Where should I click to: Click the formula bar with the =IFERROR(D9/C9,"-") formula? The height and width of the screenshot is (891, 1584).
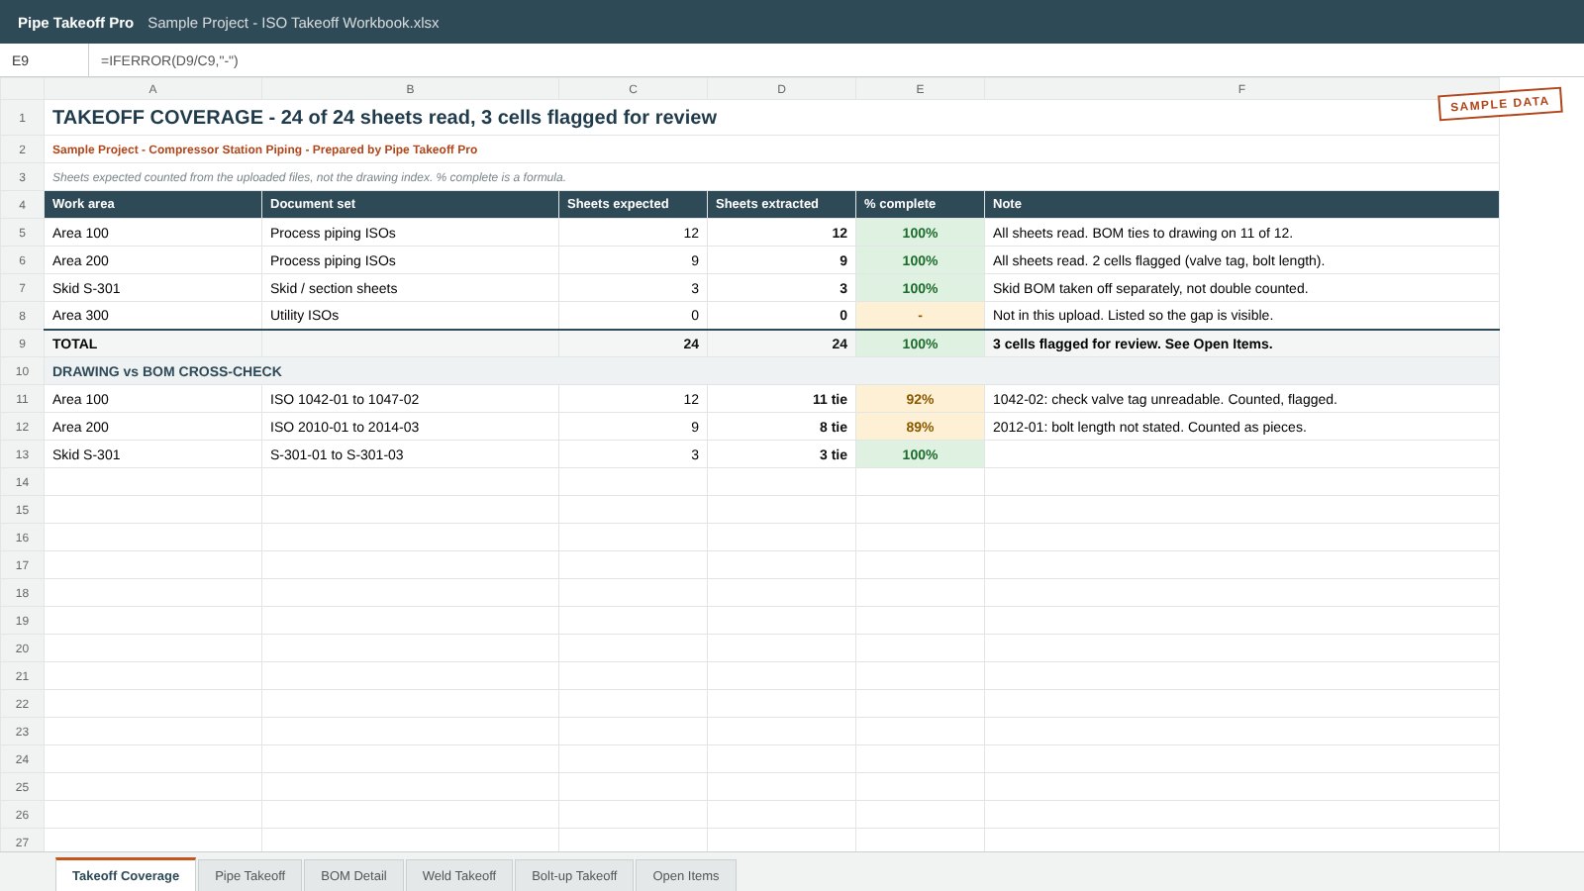(837, 60)
